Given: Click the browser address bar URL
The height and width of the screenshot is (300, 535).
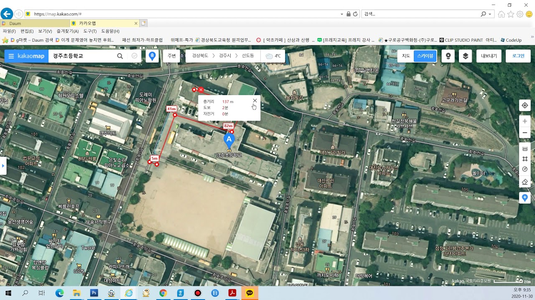Looking at the screenshot, I should tap(58, 14).
